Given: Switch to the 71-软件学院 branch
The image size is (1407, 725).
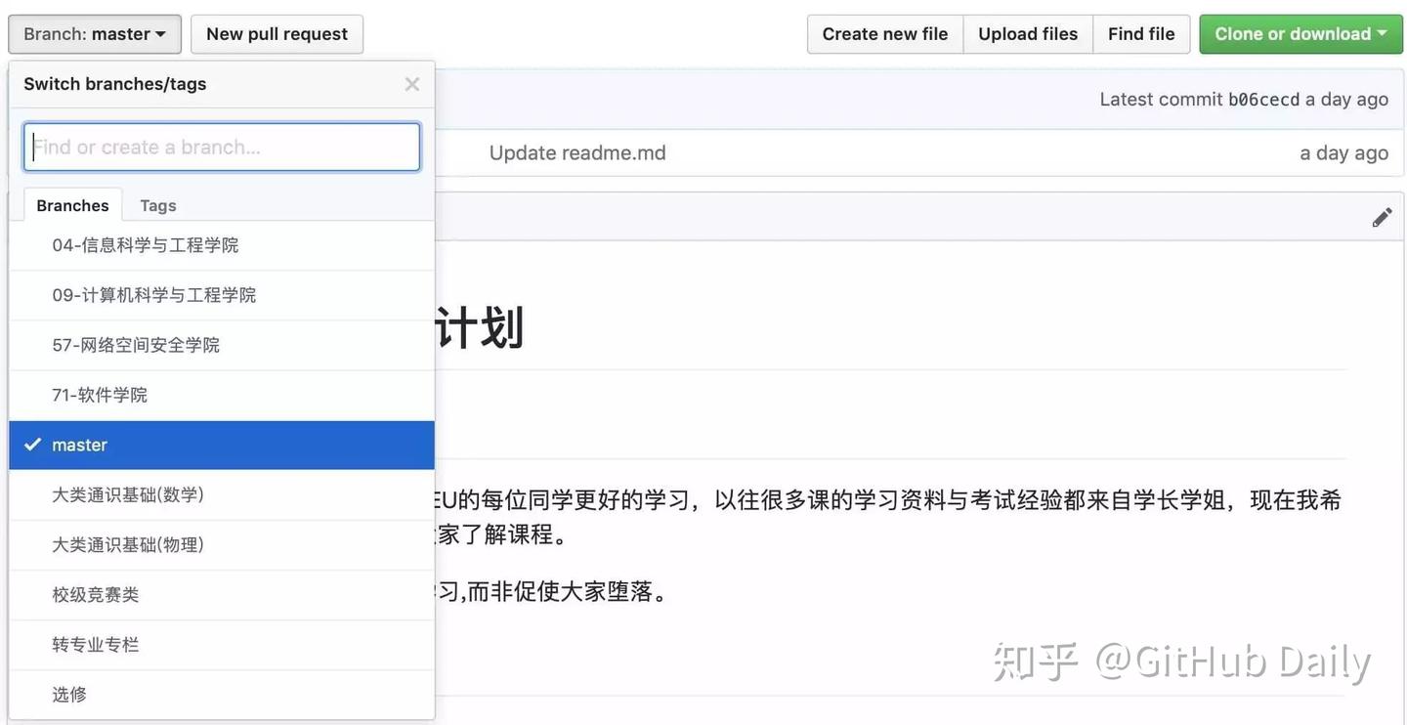Looking at the screenshot, I should click(x=222, y=395).
